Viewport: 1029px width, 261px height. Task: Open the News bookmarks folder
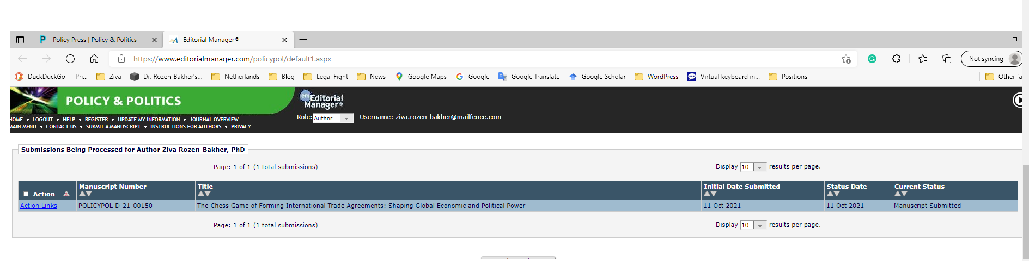pos(371,77)
